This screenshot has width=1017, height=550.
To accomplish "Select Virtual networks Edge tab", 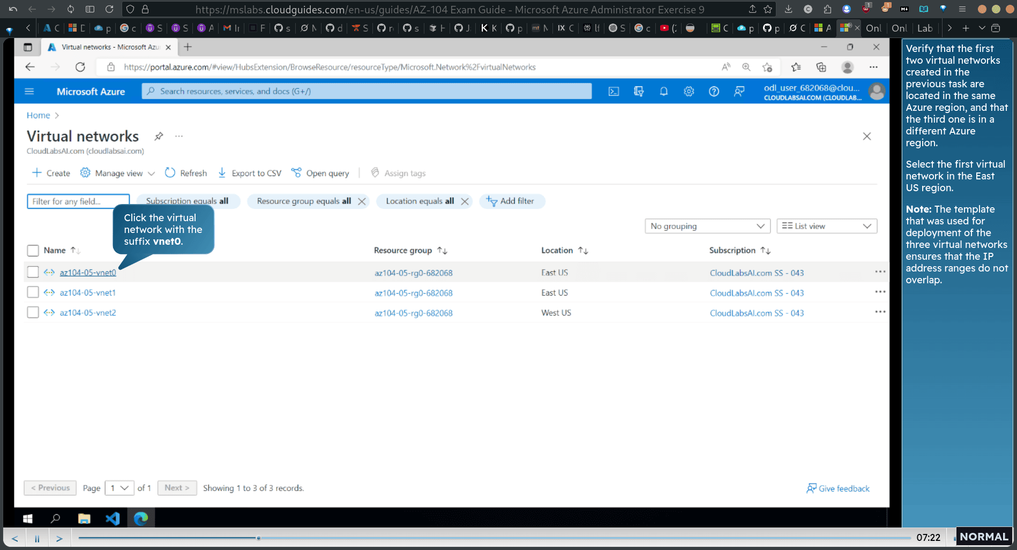I will [x=110, y=47].
